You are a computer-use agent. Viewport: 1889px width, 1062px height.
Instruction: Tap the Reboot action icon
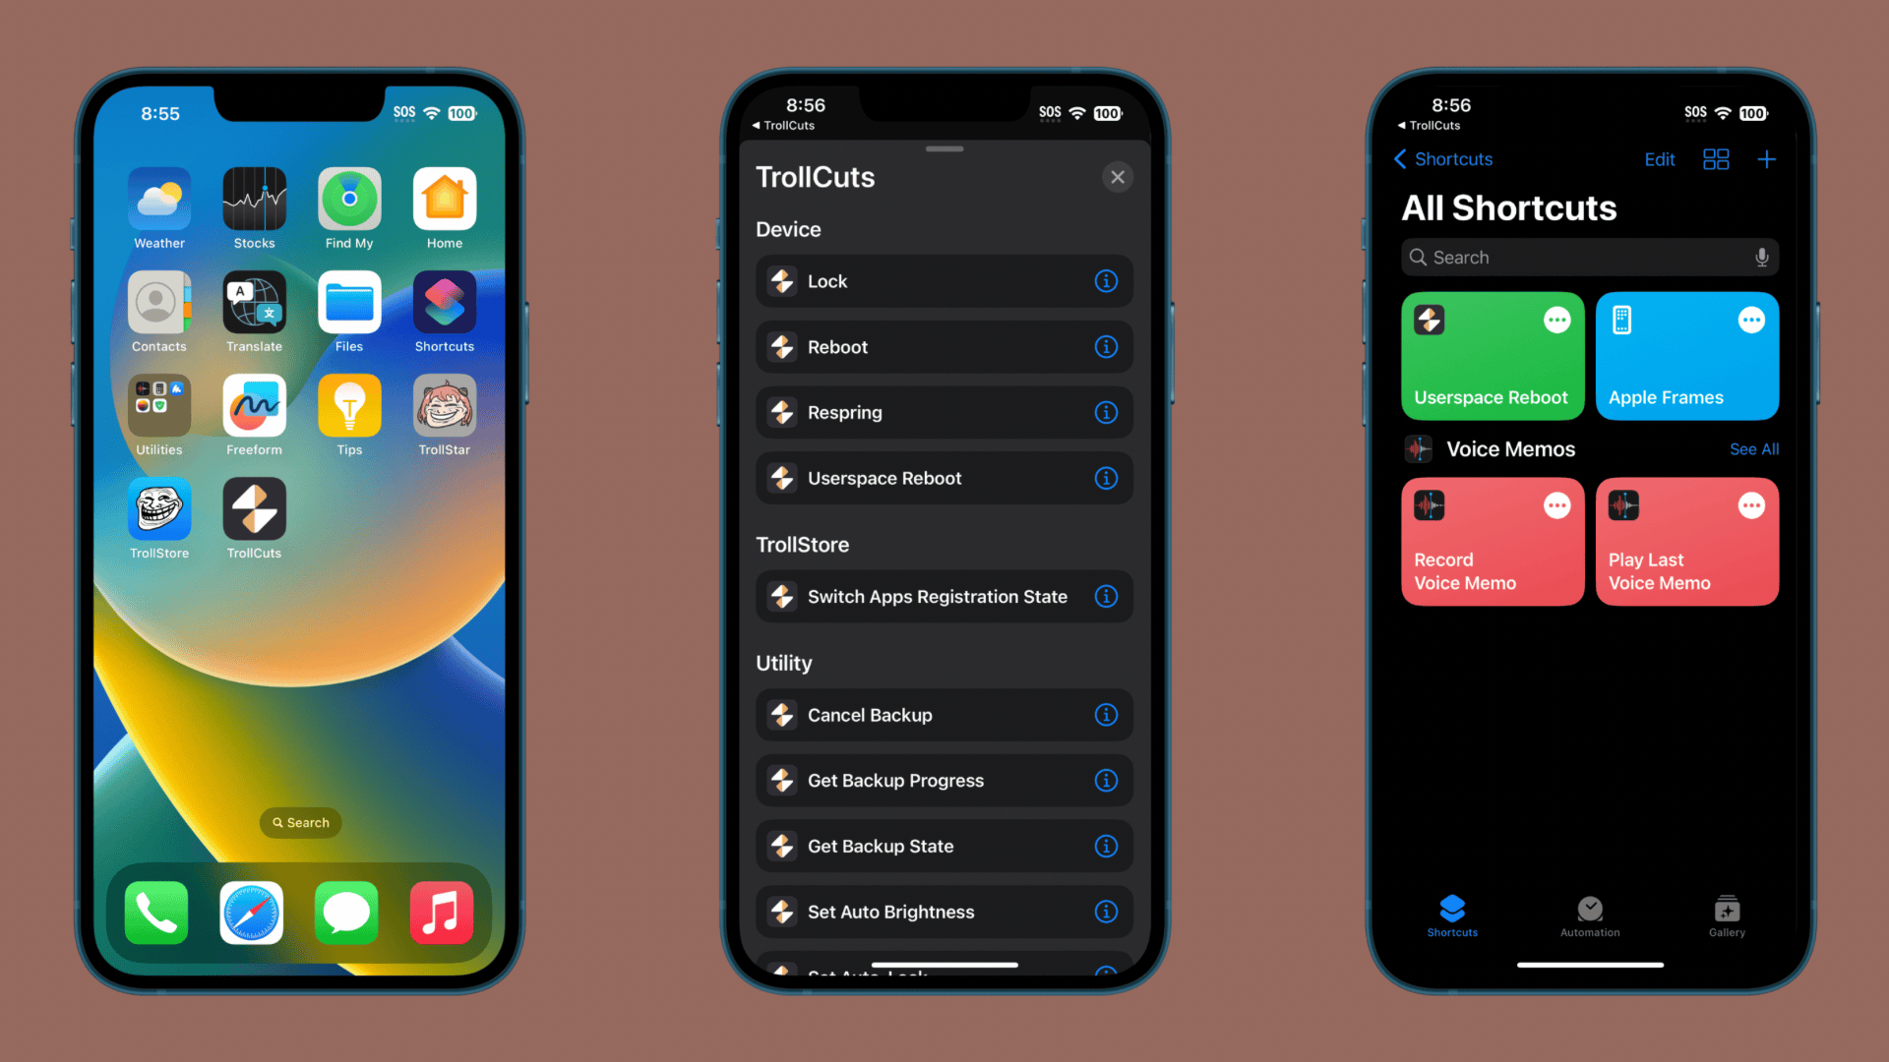[x=780, y=346]
